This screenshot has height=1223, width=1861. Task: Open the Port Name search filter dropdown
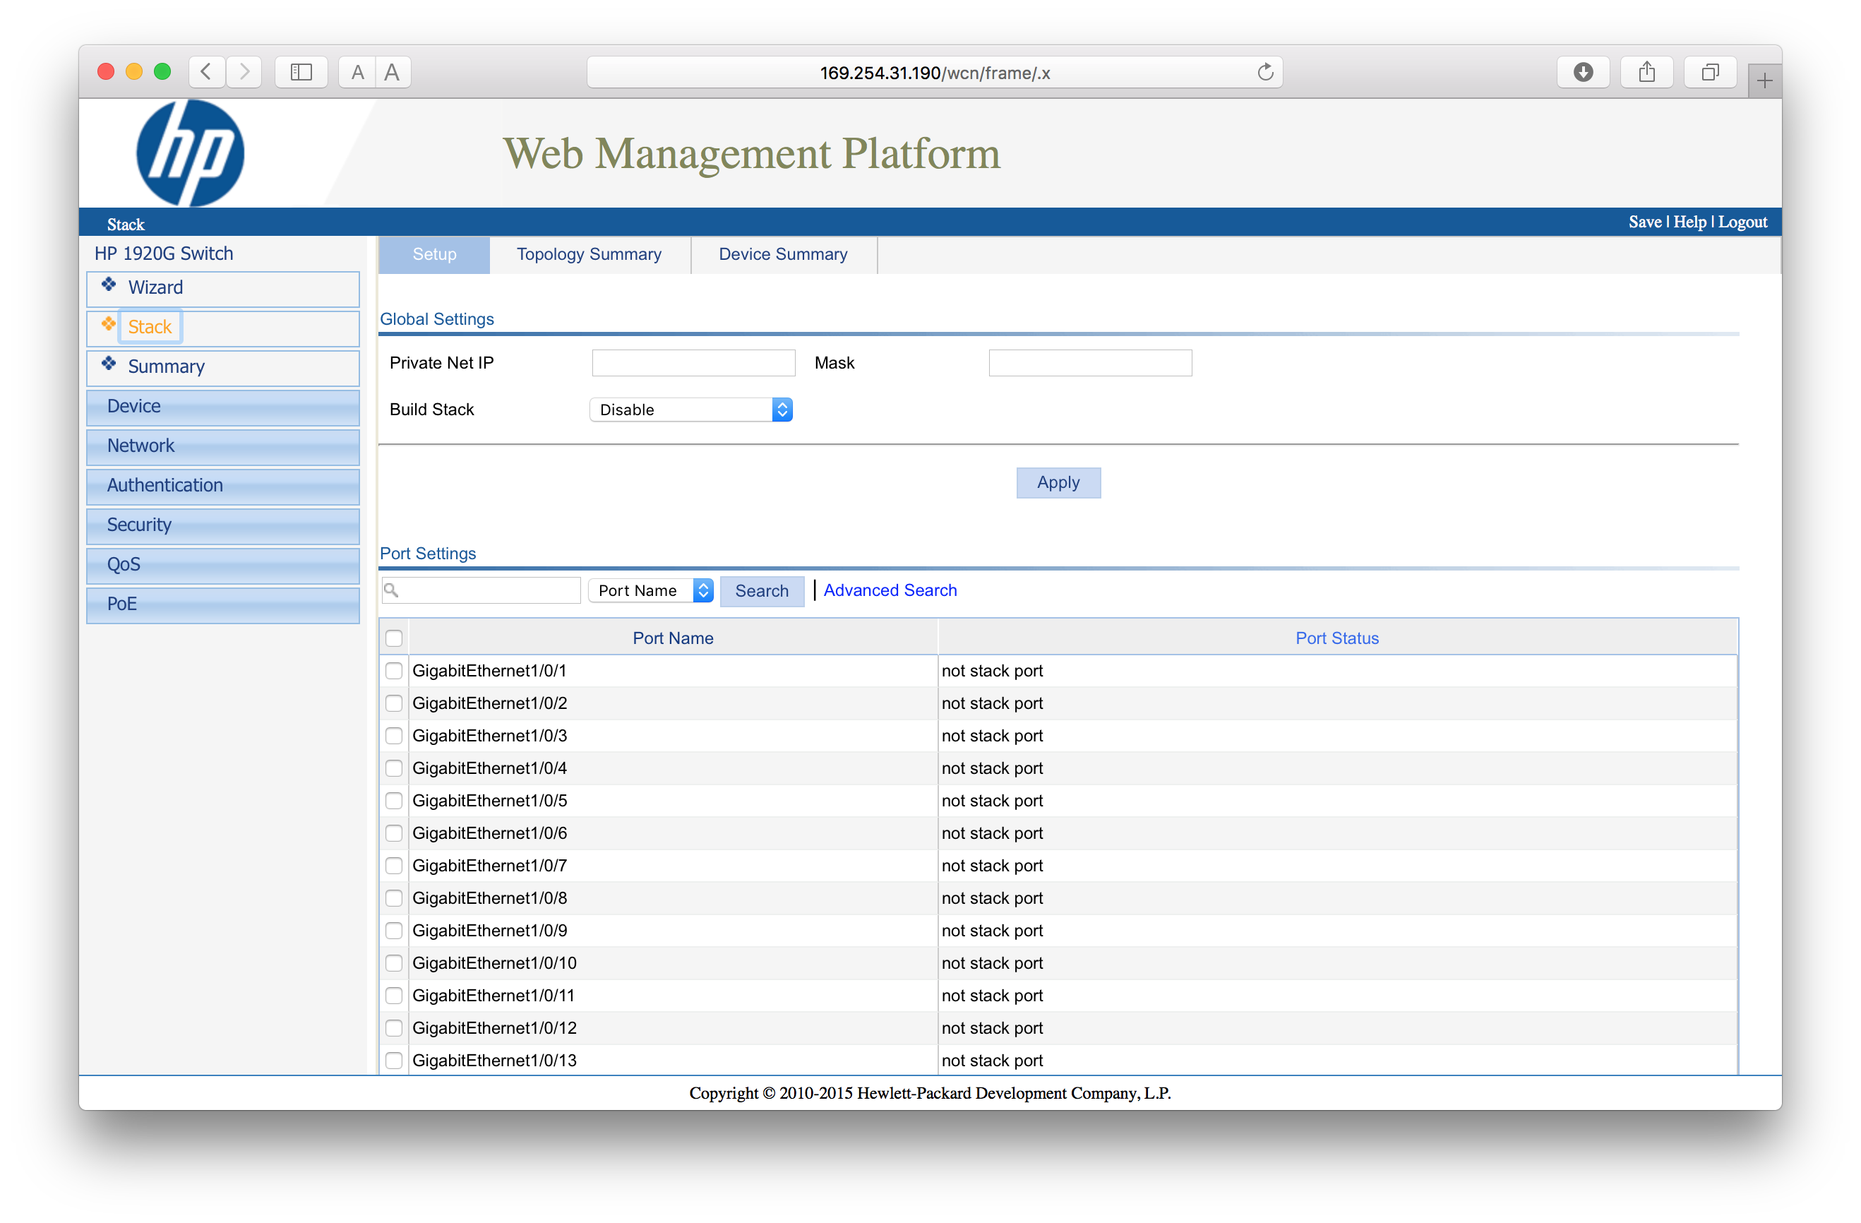pyautogui.click(x=650, y=590)
